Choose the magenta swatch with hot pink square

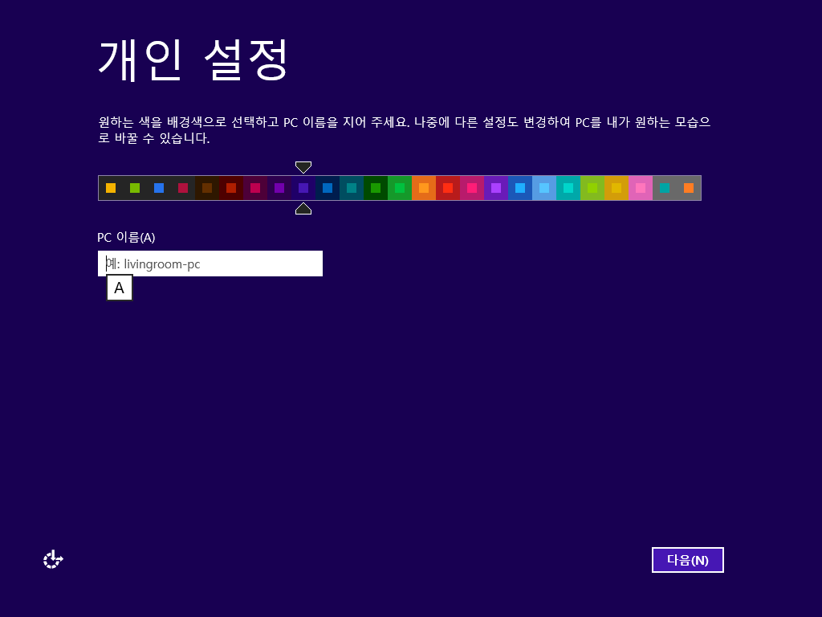(x=472, y=188)
